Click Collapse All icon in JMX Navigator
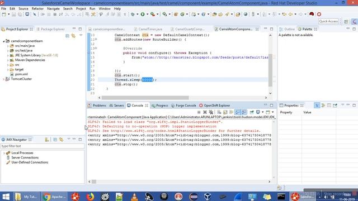 [55, 140]
